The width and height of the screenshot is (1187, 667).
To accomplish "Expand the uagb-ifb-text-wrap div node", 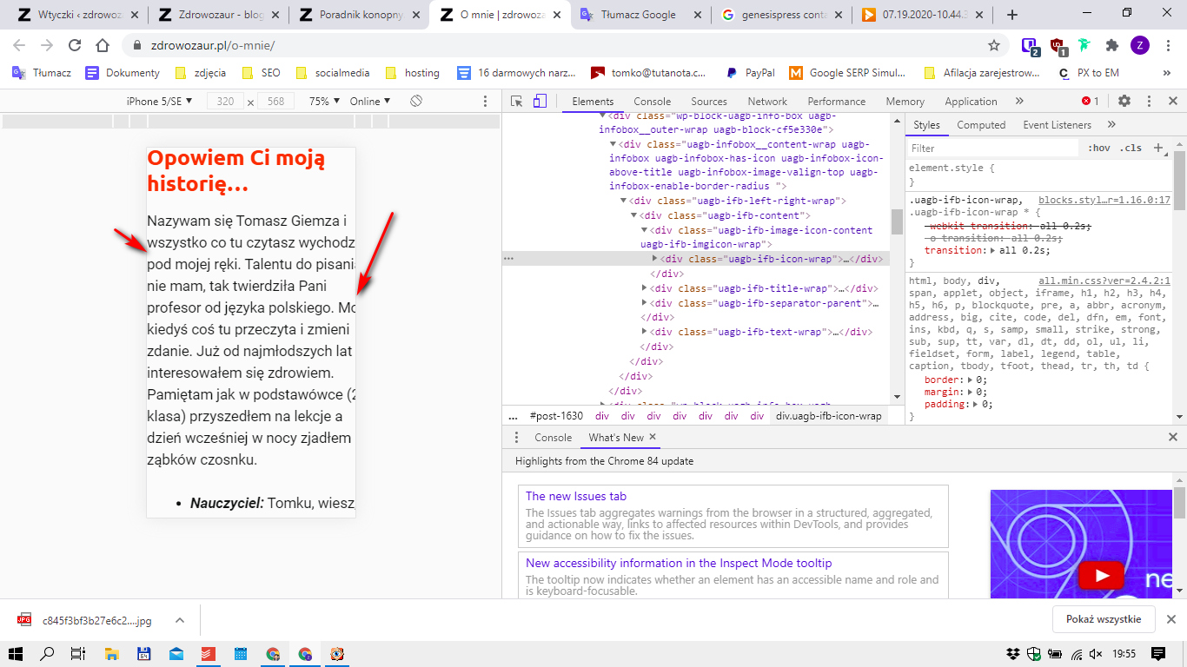I will click(645, 332).
